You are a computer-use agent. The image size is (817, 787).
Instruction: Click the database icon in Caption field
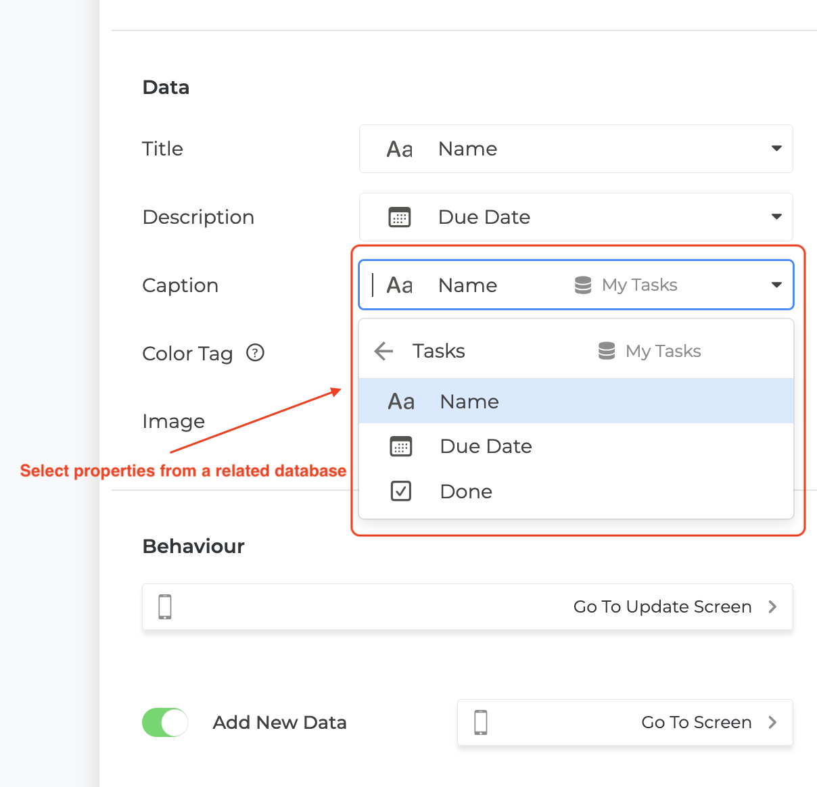(x=583, y=285)
